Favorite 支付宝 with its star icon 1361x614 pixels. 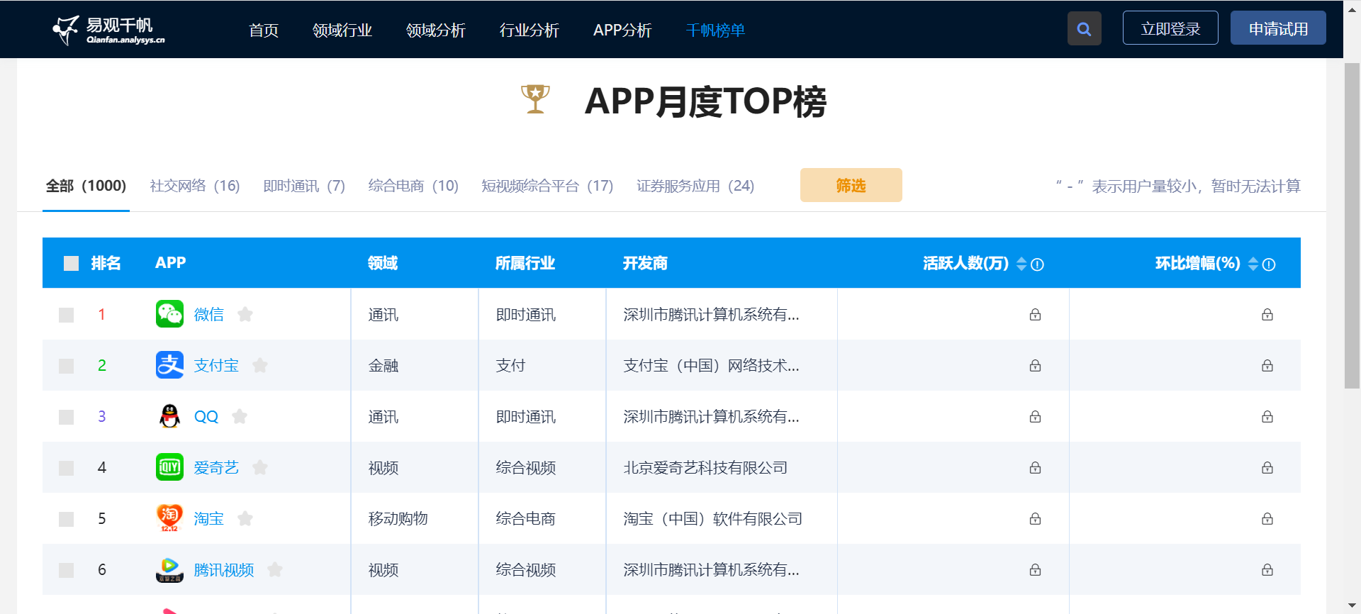click(x=260, y=365)
